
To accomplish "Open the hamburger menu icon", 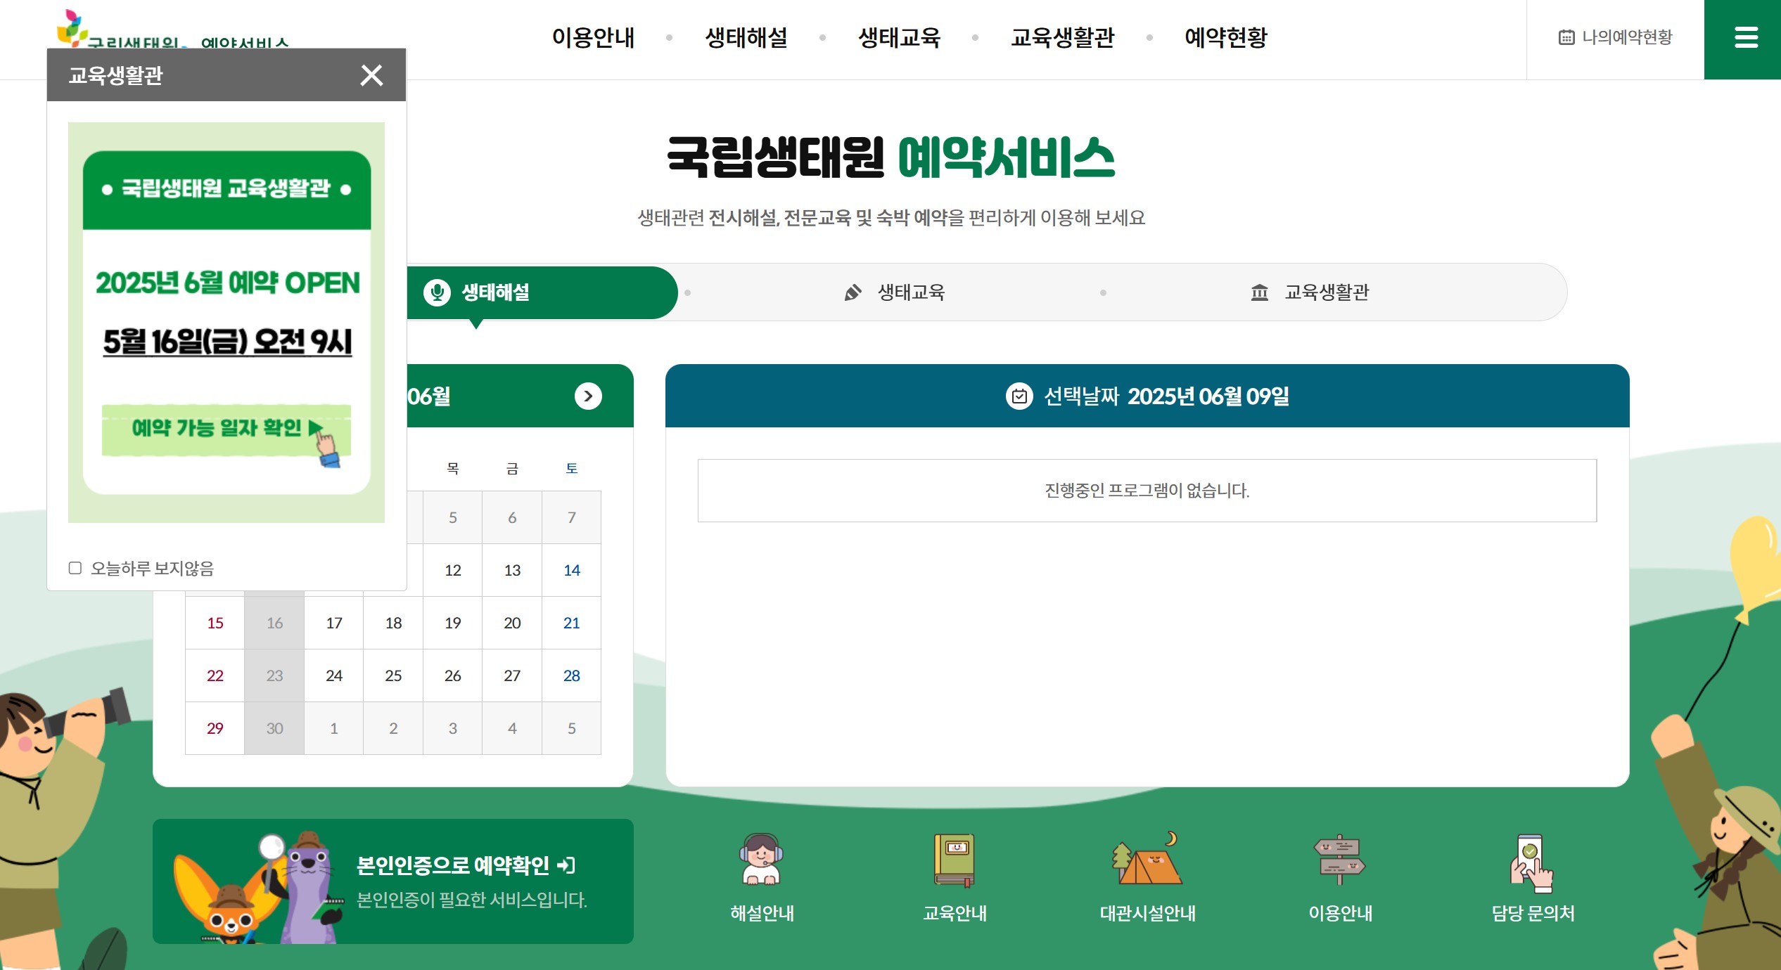I will click(x=1746, y=37).
